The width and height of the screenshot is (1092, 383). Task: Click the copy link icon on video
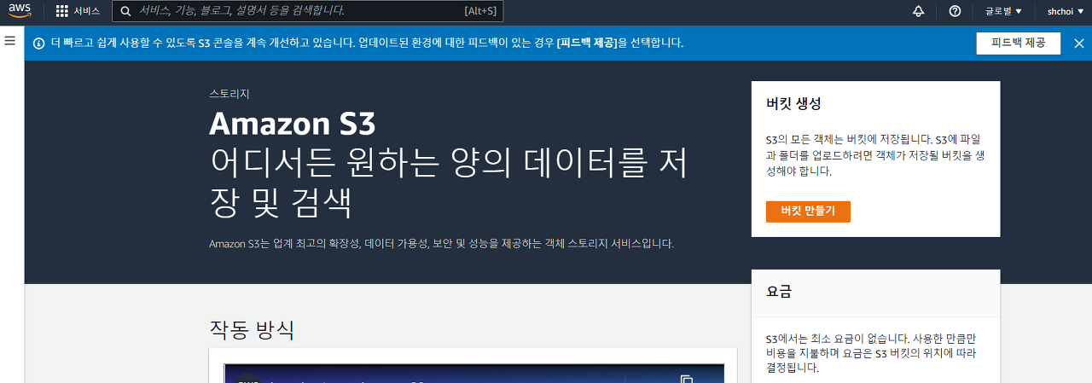[x=686, y=380]
